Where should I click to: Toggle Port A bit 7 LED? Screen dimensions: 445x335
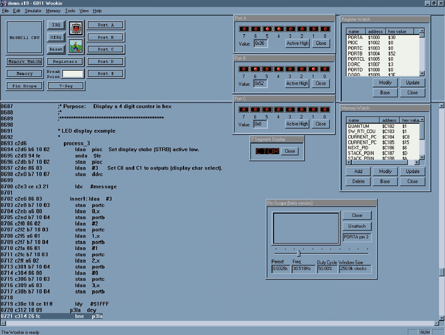(x=243, y=29)
